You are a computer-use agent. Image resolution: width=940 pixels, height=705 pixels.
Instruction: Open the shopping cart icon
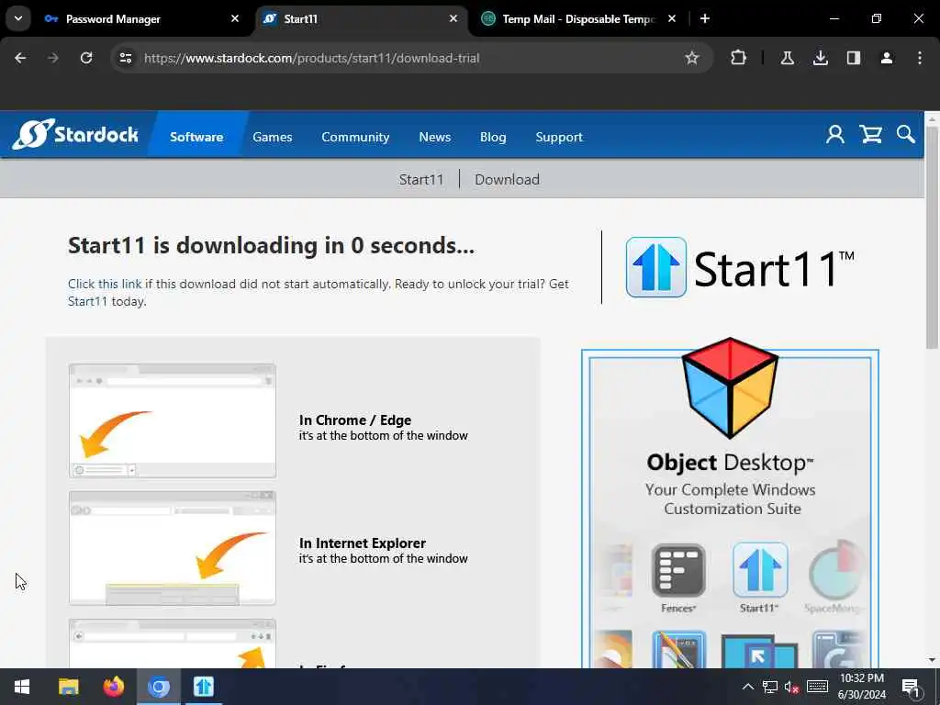pyautogui.click(x=870, y=134)
